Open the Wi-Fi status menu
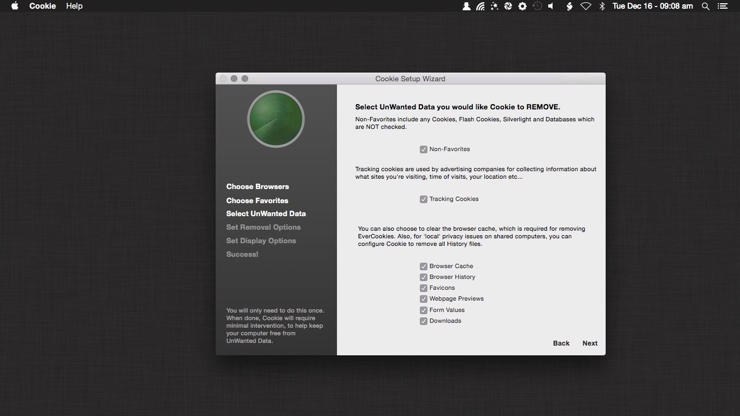Image resolution: width=740 pixels, height=416 pixels. [x=586, y=6]
